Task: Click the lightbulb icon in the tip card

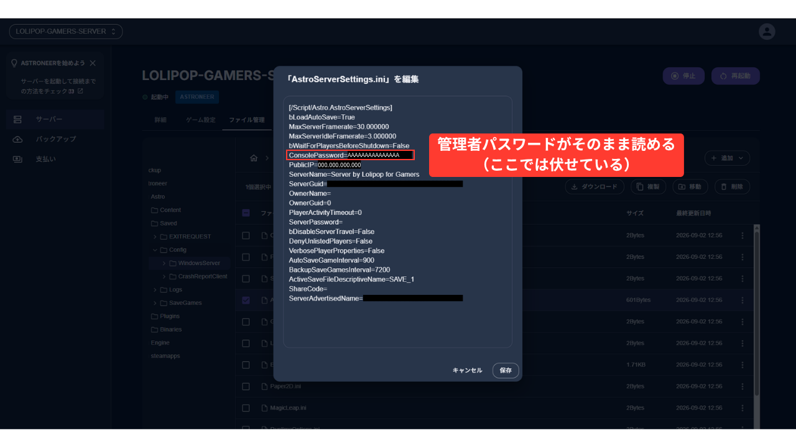Action: coord(14,63)
